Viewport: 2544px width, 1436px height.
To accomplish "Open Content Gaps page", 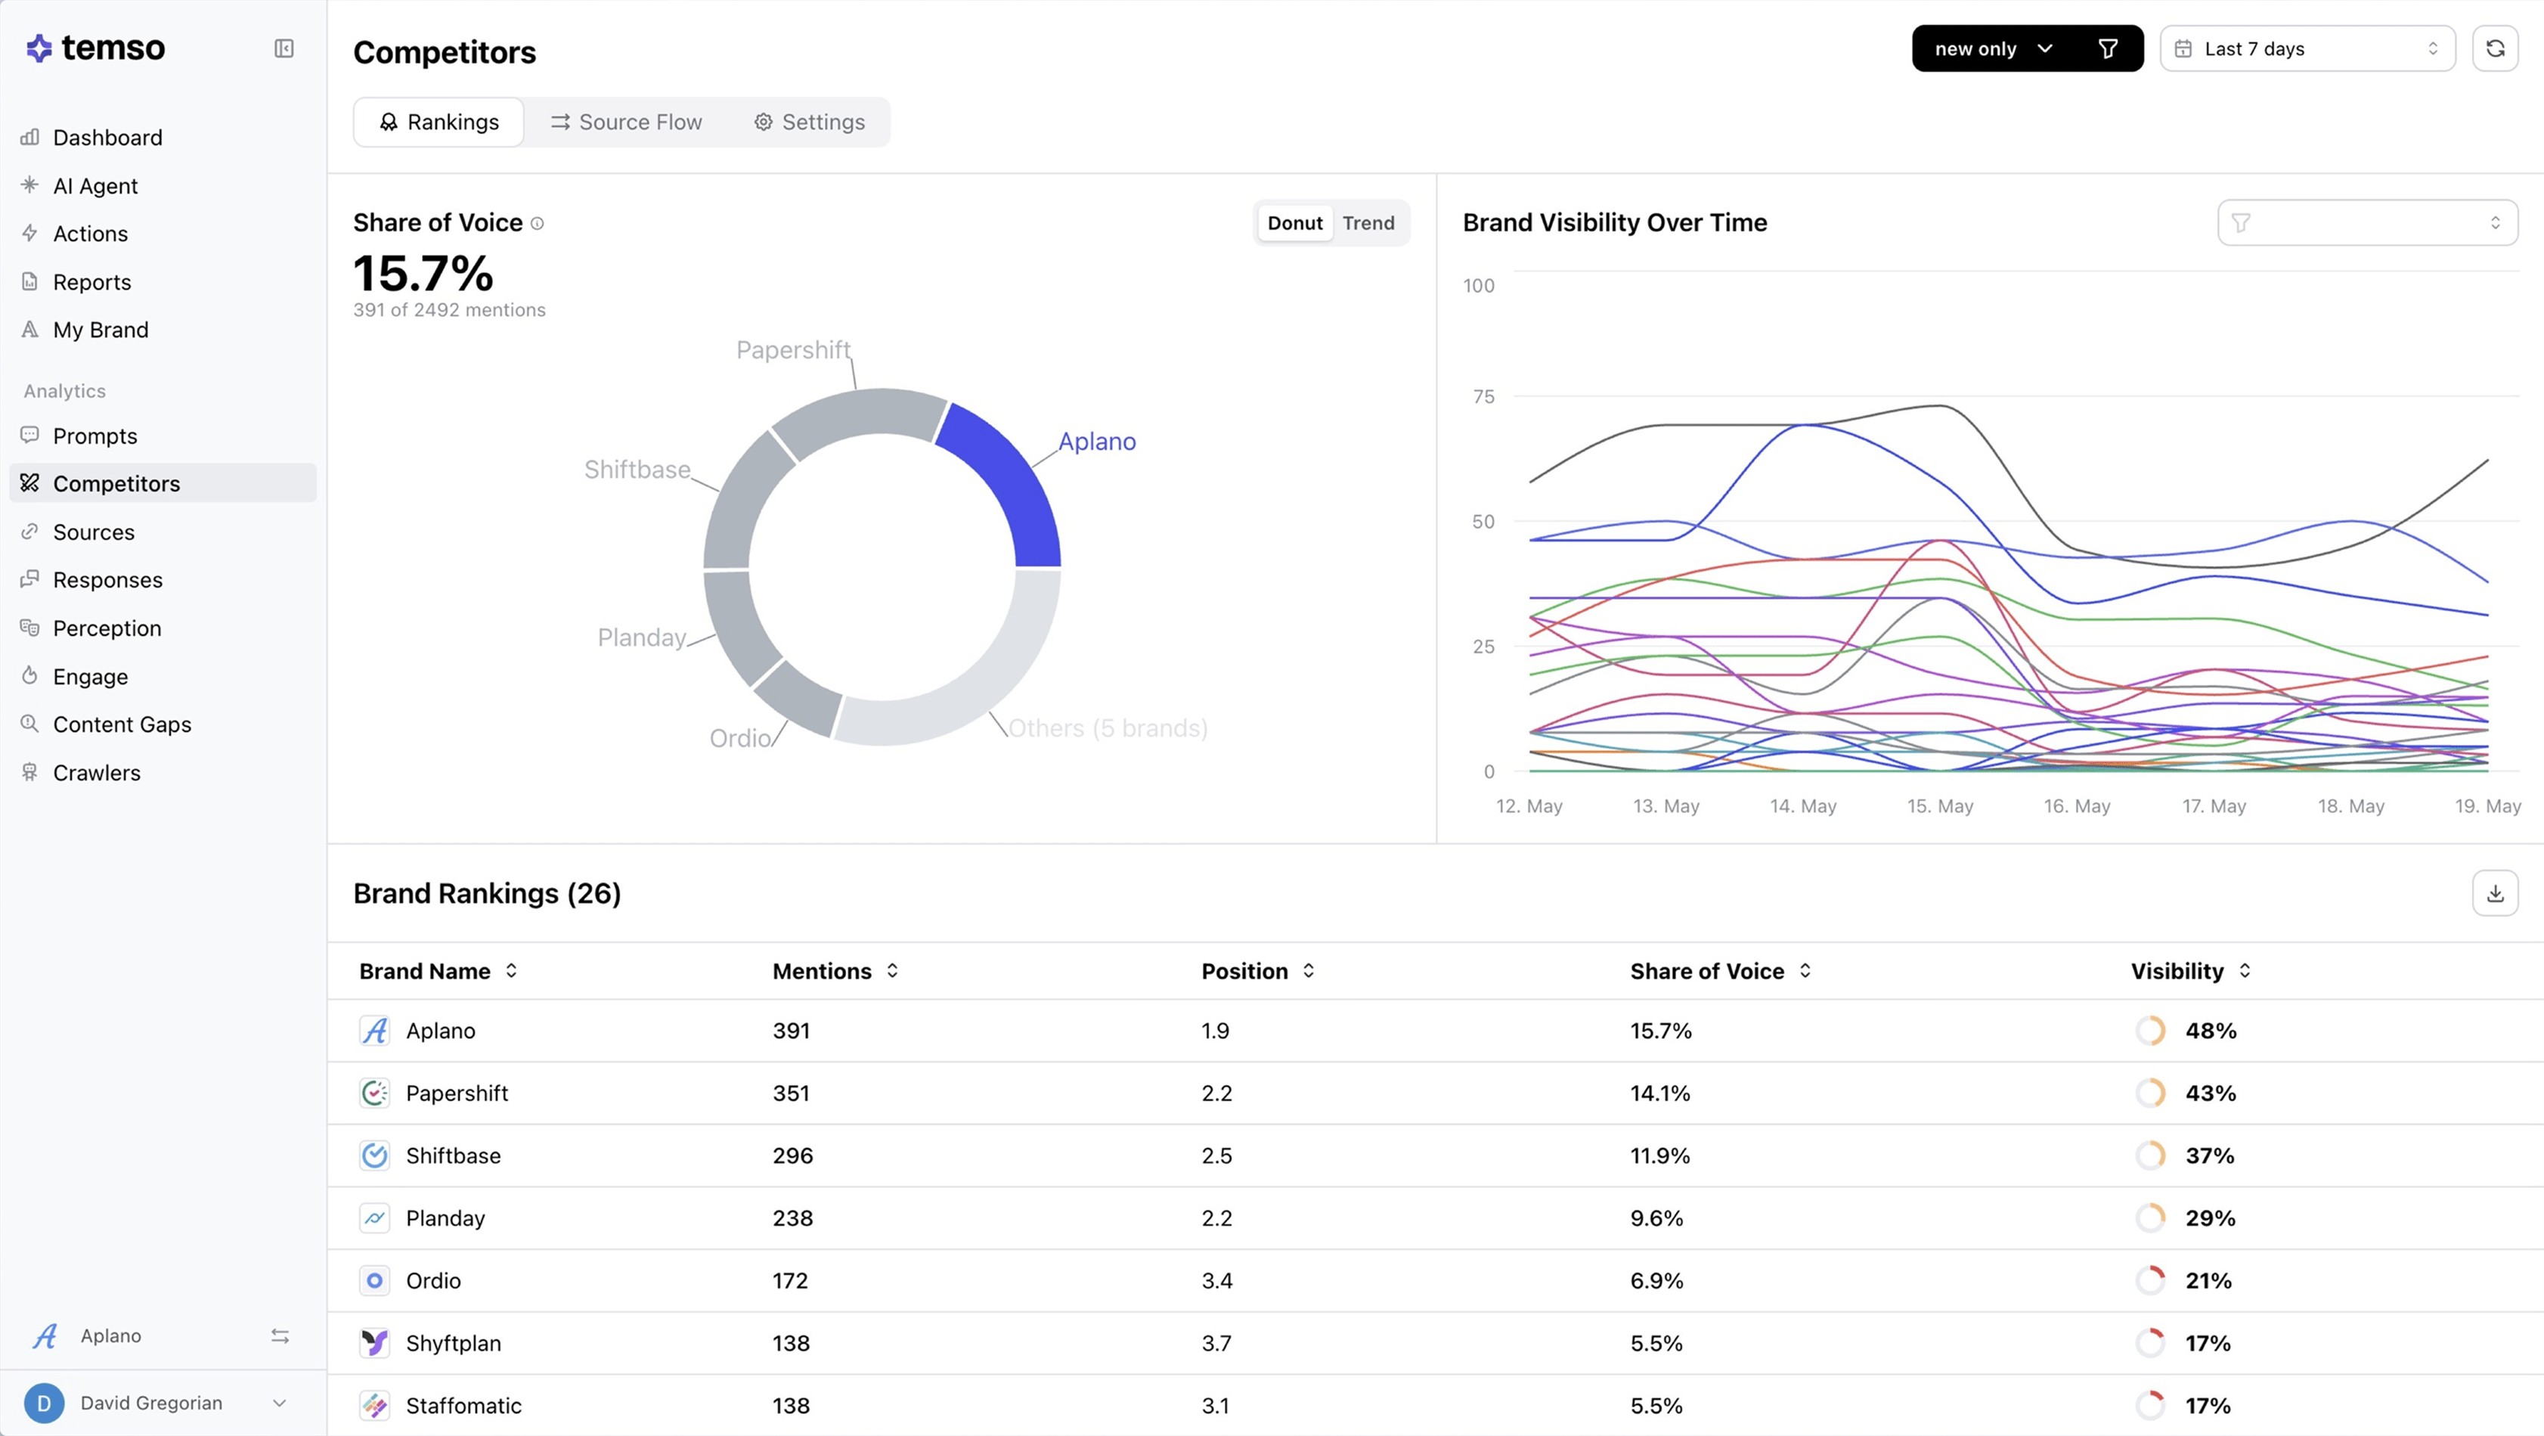I will pyautogui.click(x=163, y=724).
